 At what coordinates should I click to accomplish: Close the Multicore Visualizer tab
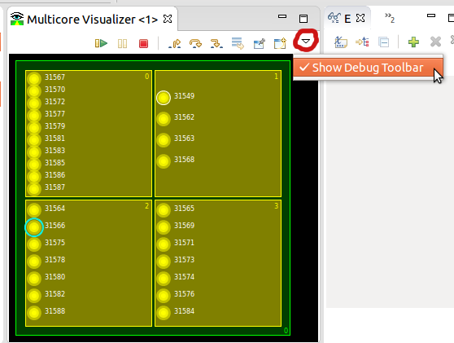(168, 19)
